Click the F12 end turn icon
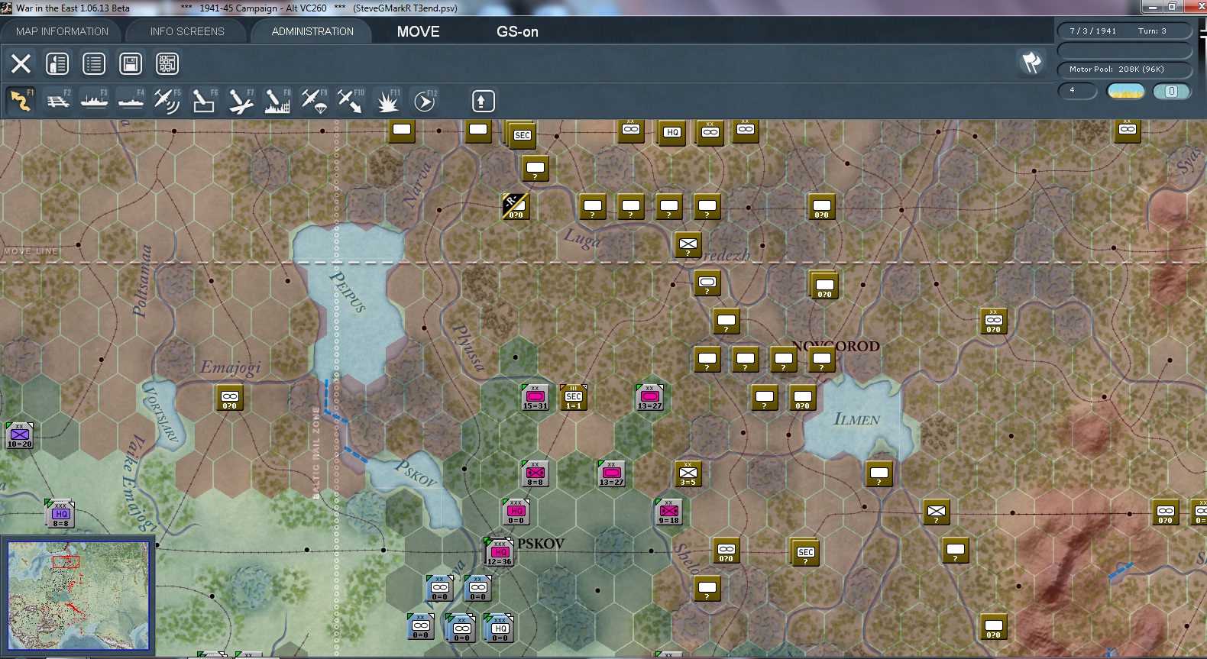Viewport: 1207px width, 659px height. (424, 101)
